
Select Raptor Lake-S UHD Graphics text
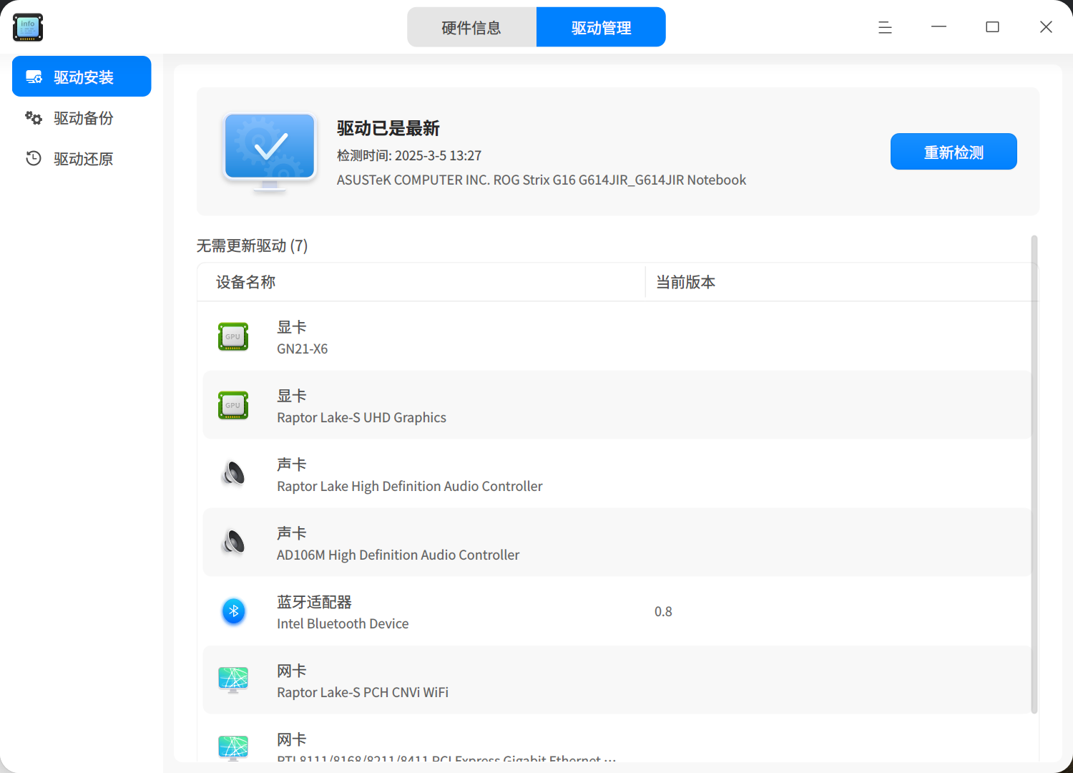point(361,417)
